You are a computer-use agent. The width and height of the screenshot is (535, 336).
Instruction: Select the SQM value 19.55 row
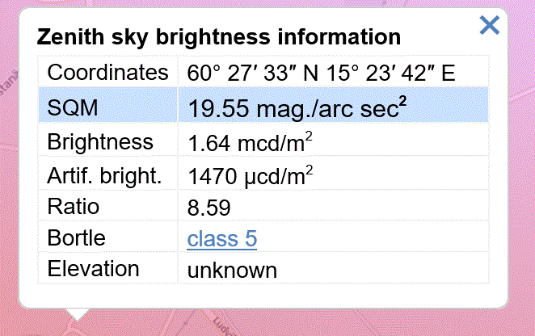pyautogui.click(x=263, y=105)
